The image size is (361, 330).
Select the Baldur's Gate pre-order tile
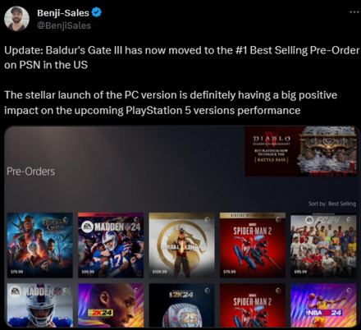tap(40, 245)
